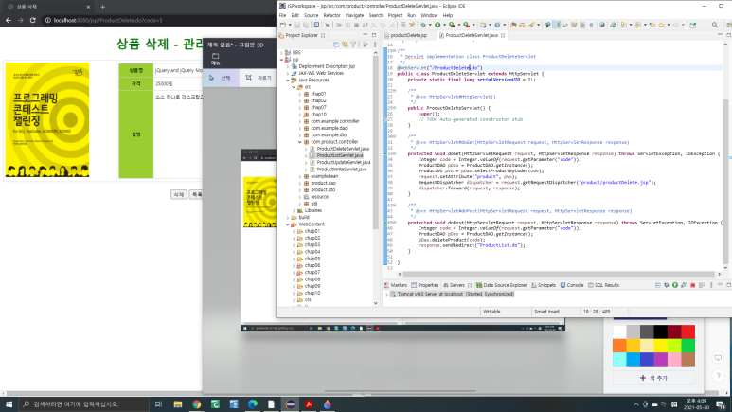Viewport: 732px width, 412px height.
Task: Open the Eclipse icon in the taskbar
Action: coord(290,404)
